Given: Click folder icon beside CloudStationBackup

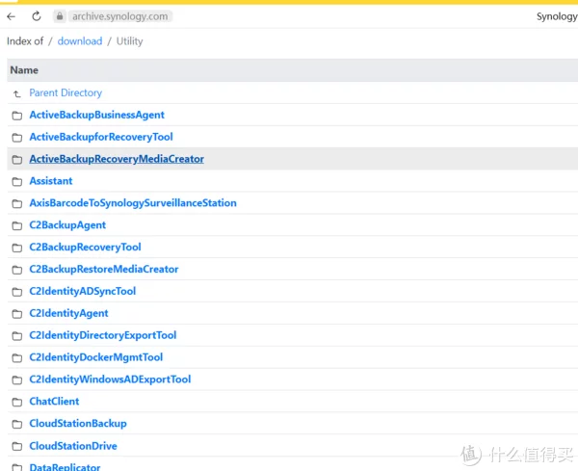Looking at the screenshot, I should pyautogui.click(x=17, y=425).
